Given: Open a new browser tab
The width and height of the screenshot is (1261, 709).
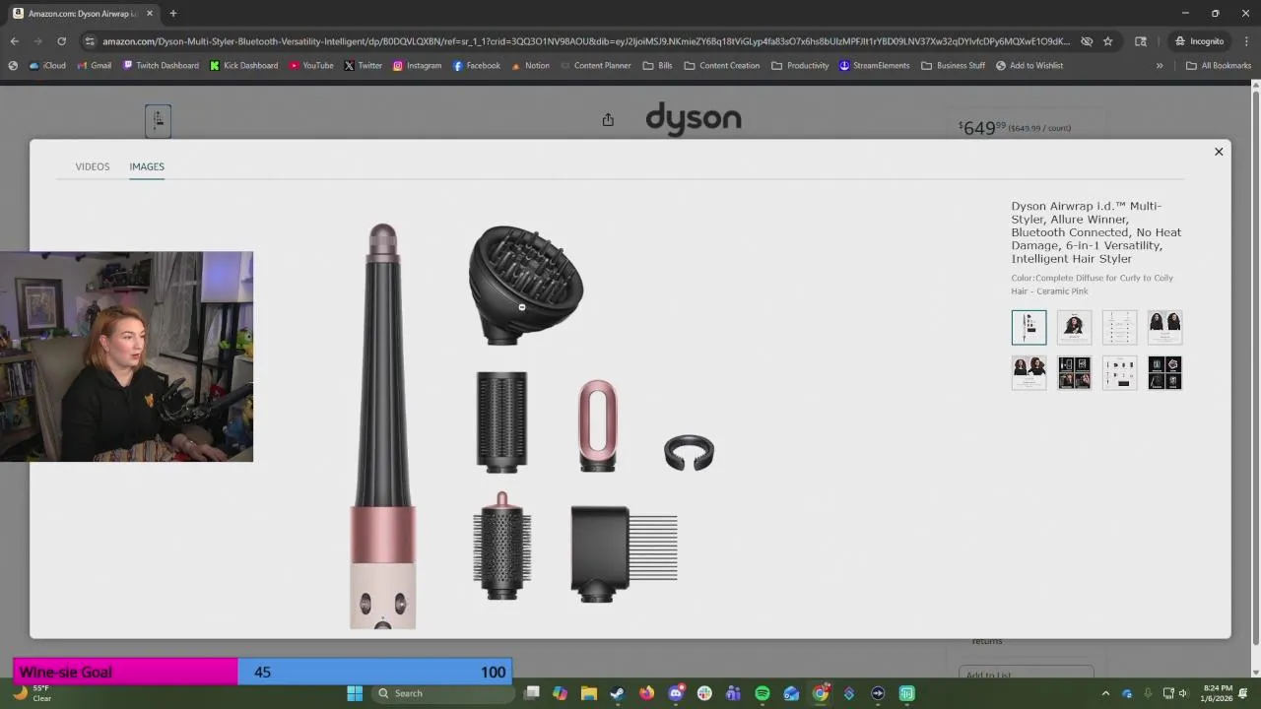Looking at the screenshot, I should tap(172, 14).
